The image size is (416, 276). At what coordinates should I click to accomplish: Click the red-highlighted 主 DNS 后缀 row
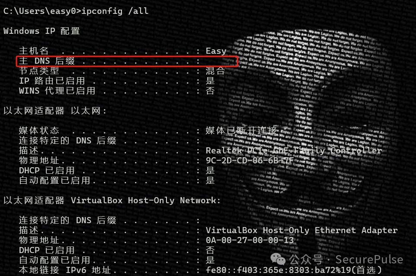tap(127, 61)
